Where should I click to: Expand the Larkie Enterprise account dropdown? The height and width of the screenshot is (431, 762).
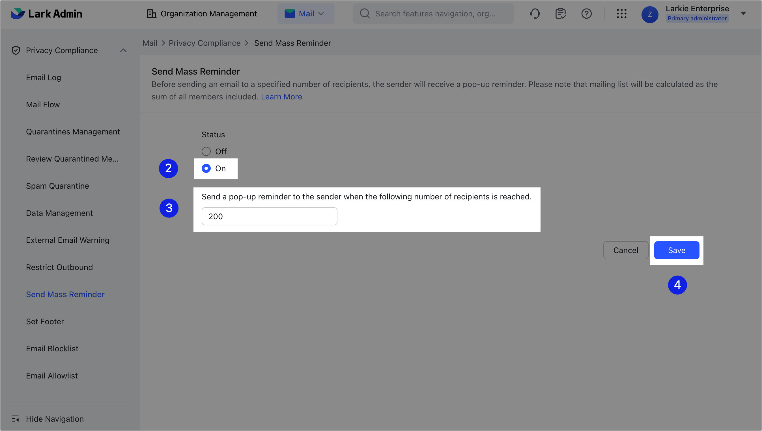[743, 13]
